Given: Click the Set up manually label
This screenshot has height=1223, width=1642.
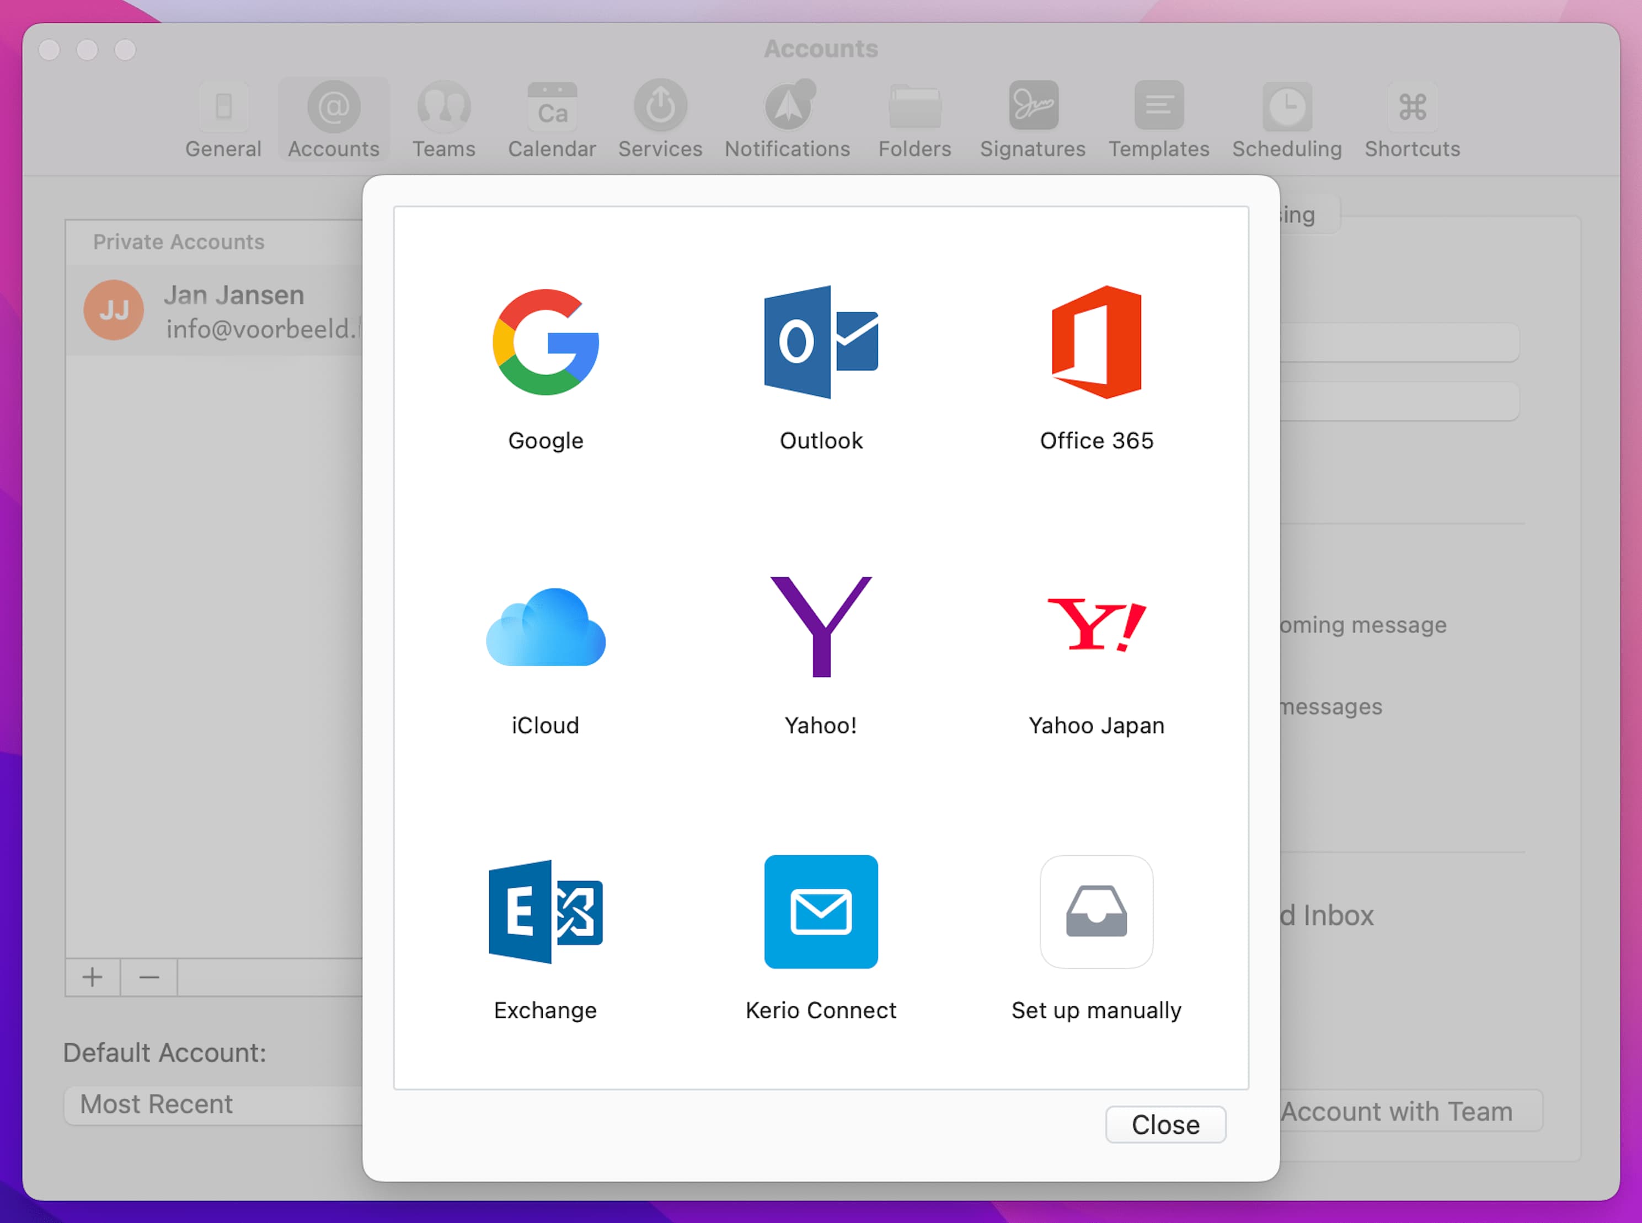Looking at the screenshot, I should pyautogui.click(x=1096, y=1011).
